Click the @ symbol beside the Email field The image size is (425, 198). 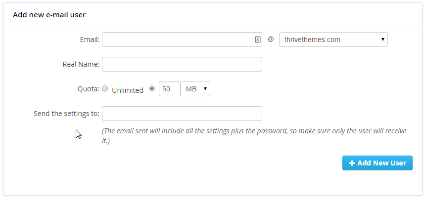(x=271, y=39)
